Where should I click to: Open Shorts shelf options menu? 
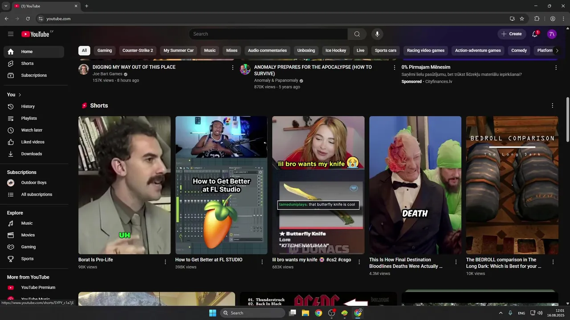(x=553, y=106)
